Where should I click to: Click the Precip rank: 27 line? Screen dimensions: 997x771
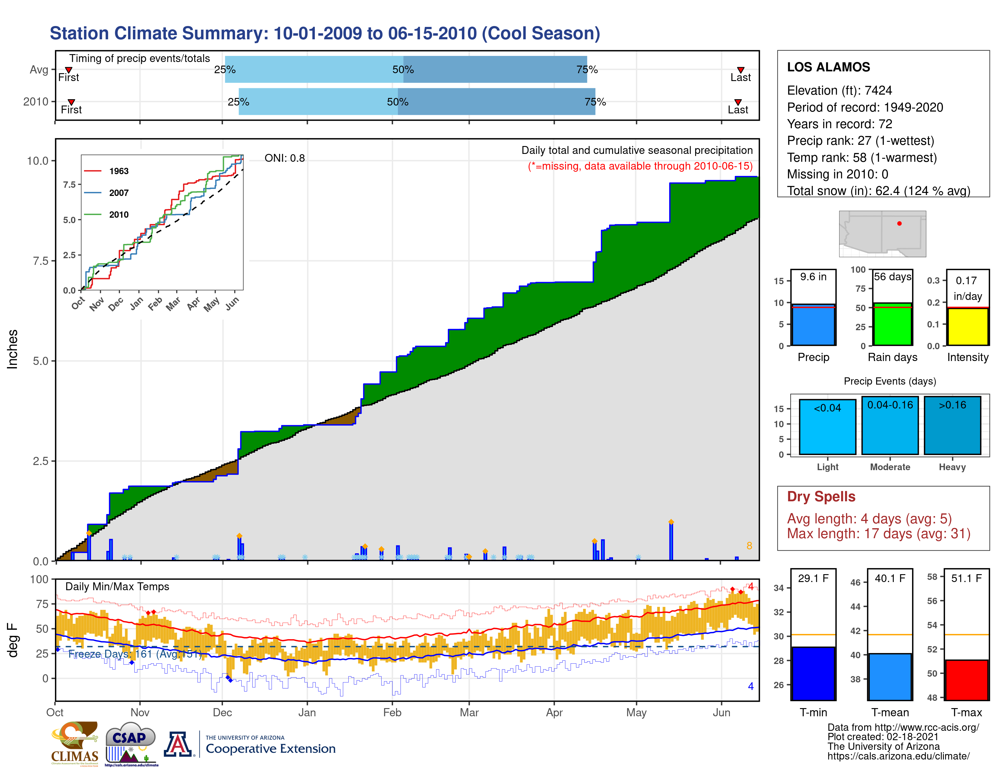pyautogui.click(x=860, y=141)
